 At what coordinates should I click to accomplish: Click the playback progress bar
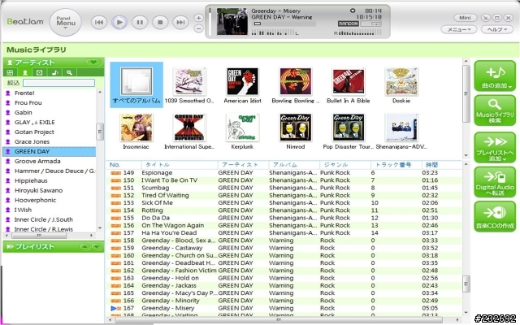pyautogui.click(x=284, y=24)
